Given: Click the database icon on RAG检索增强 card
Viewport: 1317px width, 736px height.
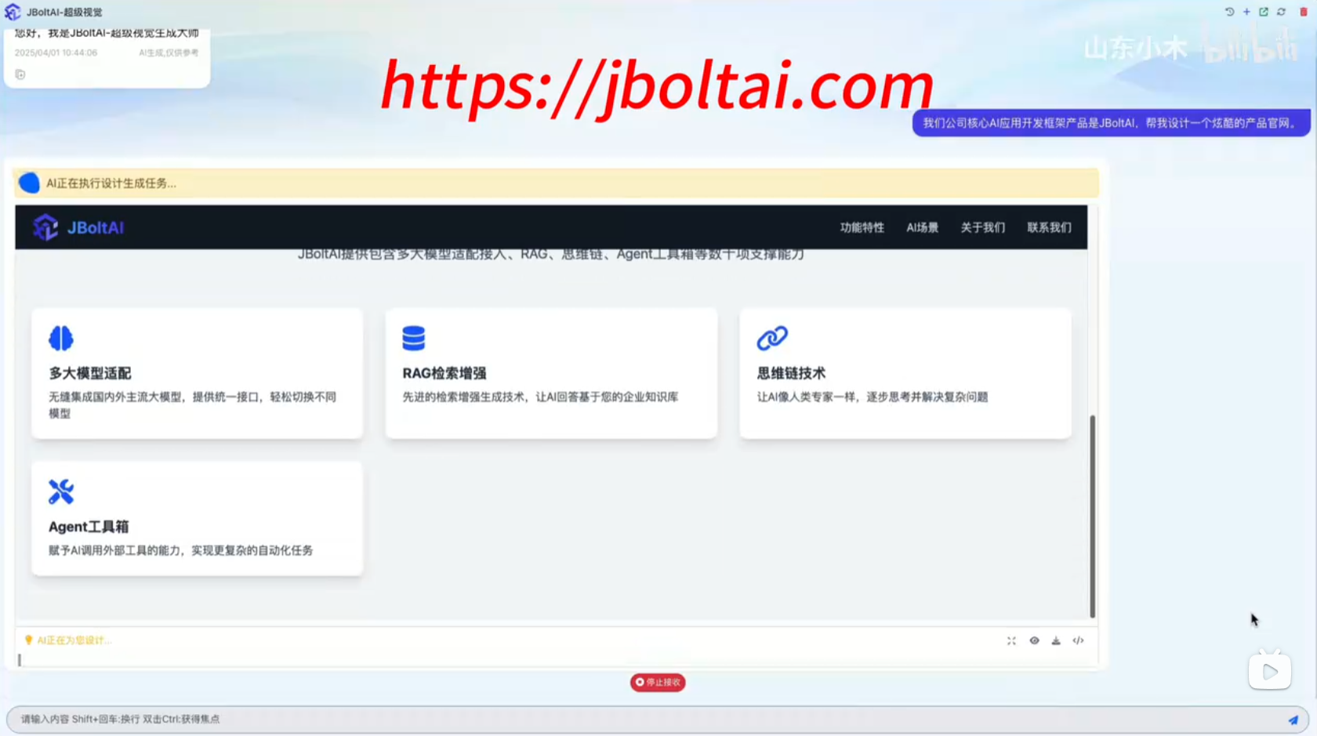Looking at the screenshot, I should [x=414, y=339].
